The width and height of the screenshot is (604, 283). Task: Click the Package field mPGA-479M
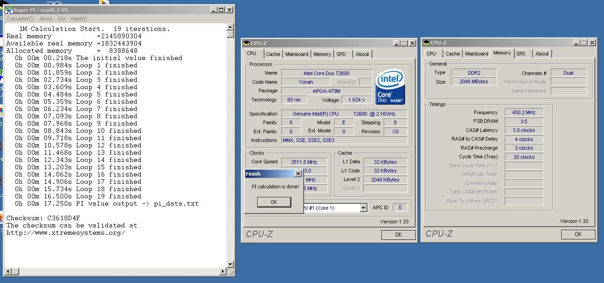pos(326,91)
